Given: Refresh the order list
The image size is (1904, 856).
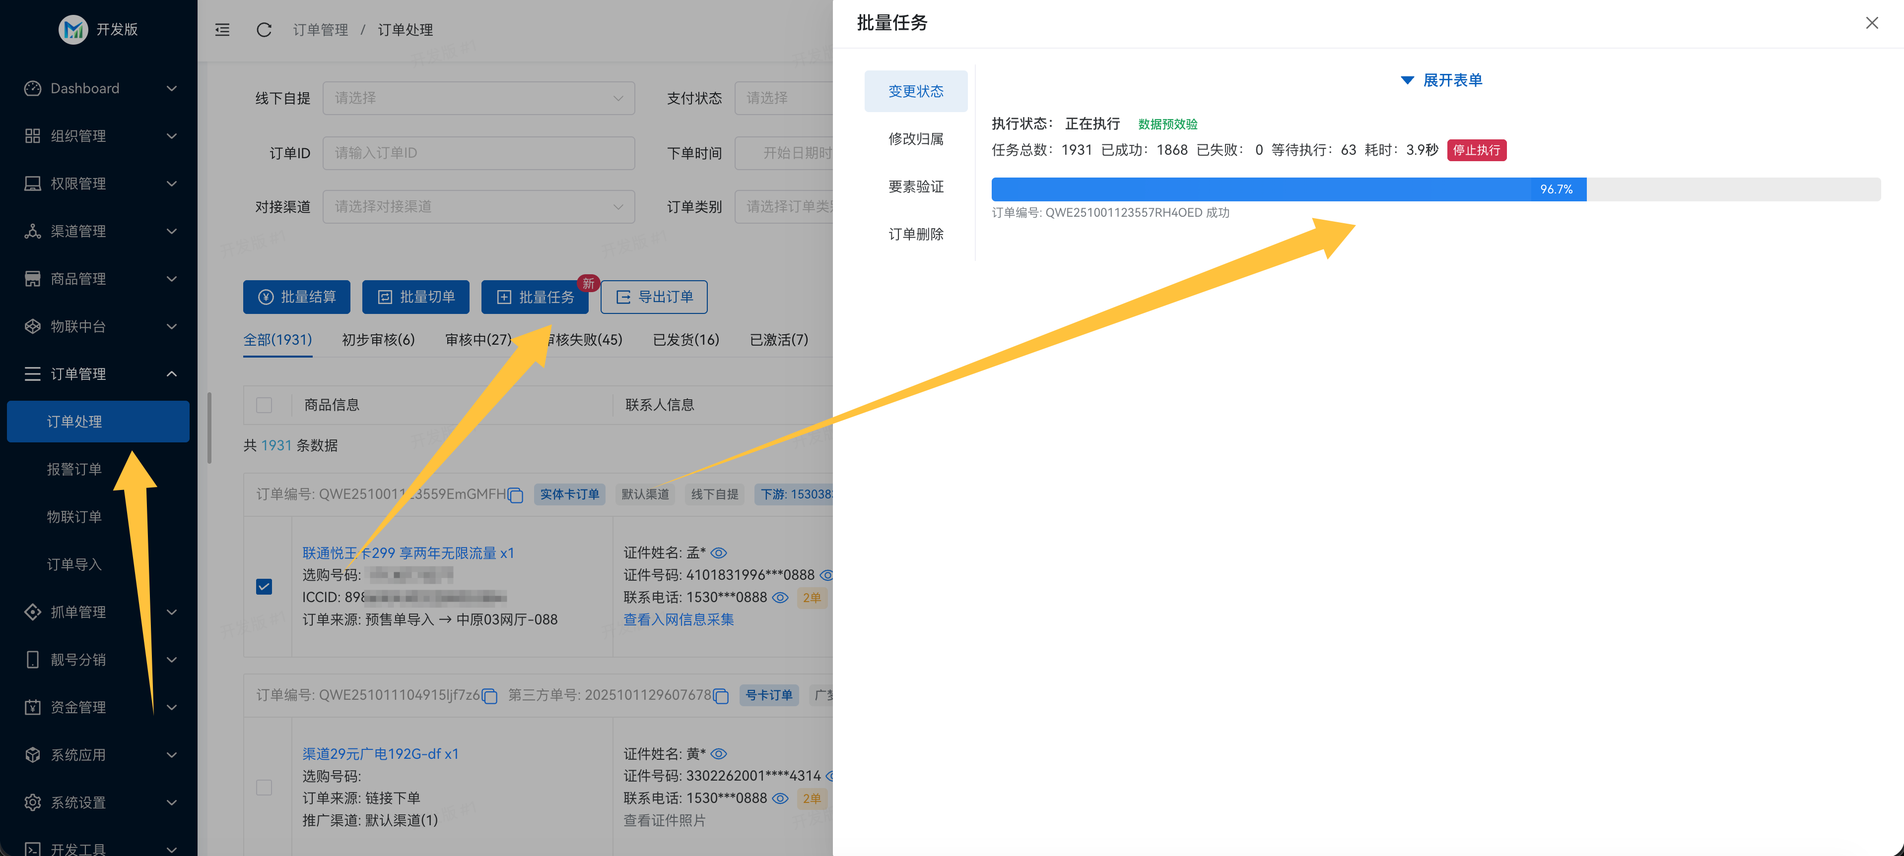Looking at the screenshot, I should tap(264, 30).
